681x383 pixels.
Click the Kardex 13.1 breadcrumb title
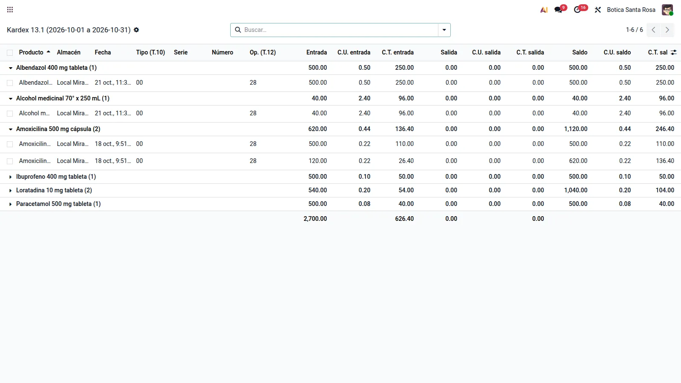click(69, 30)
